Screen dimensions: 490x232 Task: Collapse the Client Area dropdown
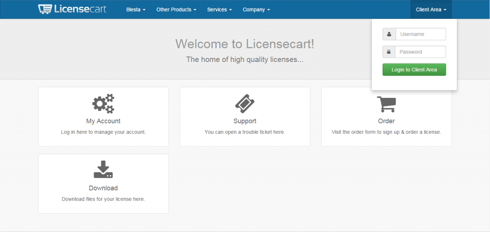click(x=431, y=9)
